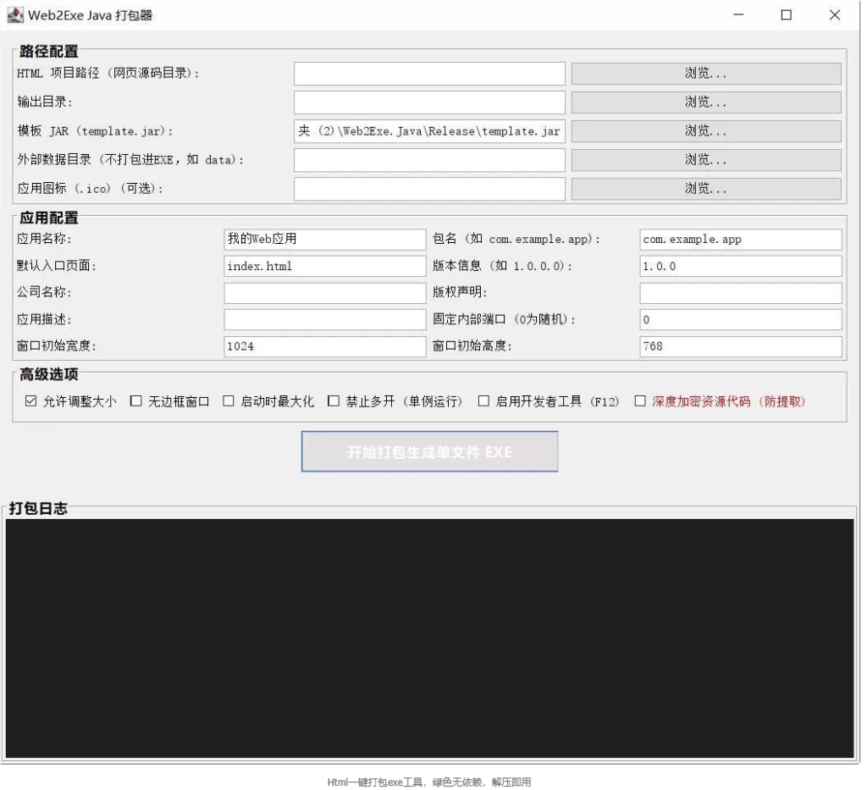Viewport: 867px width, 790px height.
Task: Browse for 输出目录 folder
Action: coord(706,102)
